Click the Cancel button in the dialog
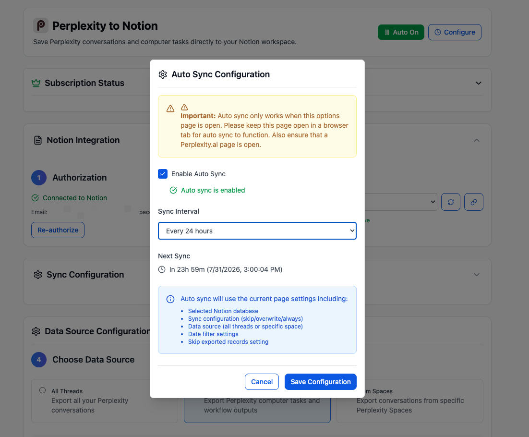This screenshot has width=529, height=437. tap(262, 382)
